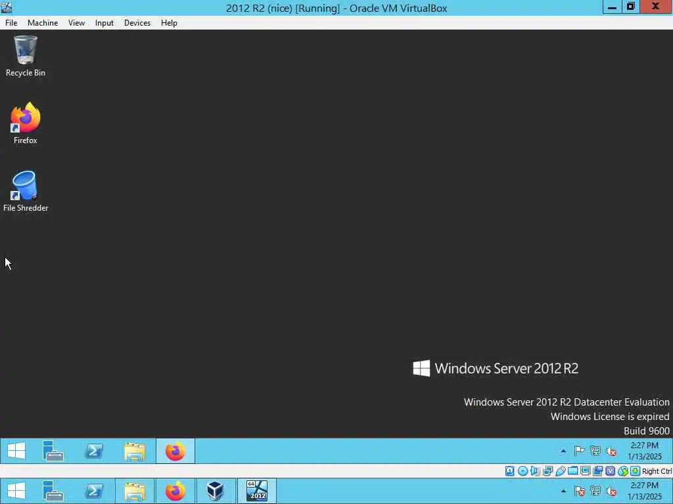
Task: Open Action Center flag in guest tray
Action: [580, 451]
